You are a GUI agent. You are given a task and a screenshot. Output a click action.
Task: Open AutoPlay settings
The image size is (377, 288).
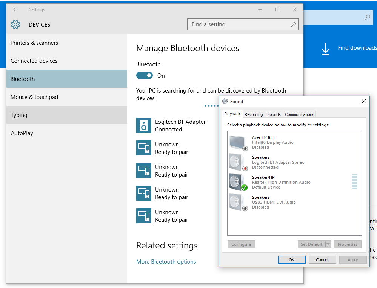(x=66, y=133)
